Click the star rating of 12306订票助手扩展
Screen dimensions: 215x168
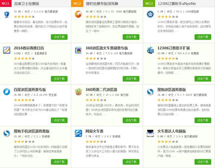[x=168, y=58]
